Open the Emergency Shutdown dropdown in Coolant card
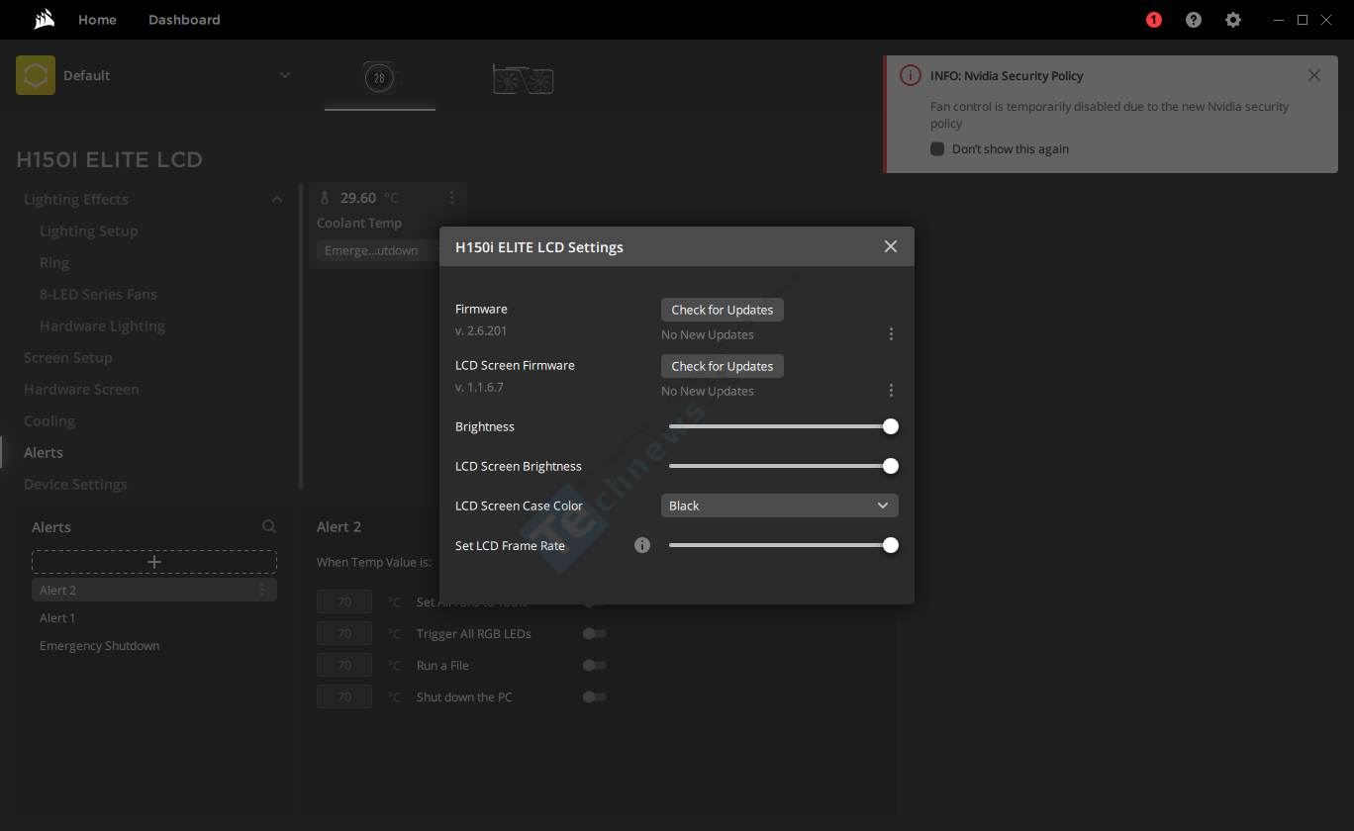The image size is (1354, 831). click(x=378, y=250)
